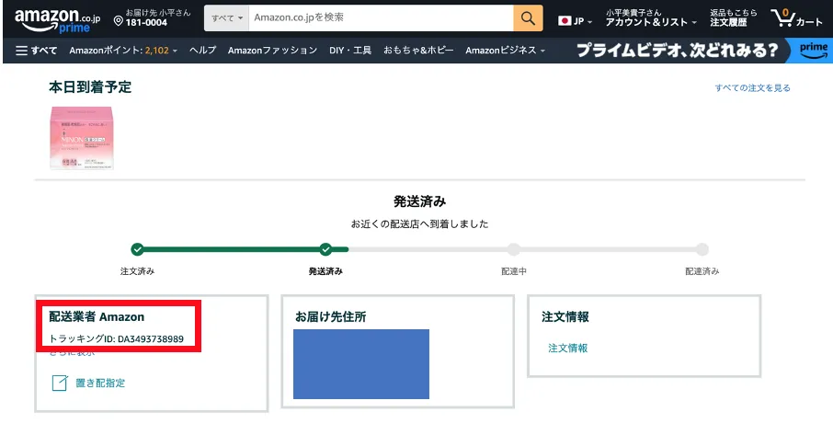Image resolution: width=833 pixels, height=435 pixels.
Task: Click the 置き配指定 edit icon
Action: pos(60,383)
